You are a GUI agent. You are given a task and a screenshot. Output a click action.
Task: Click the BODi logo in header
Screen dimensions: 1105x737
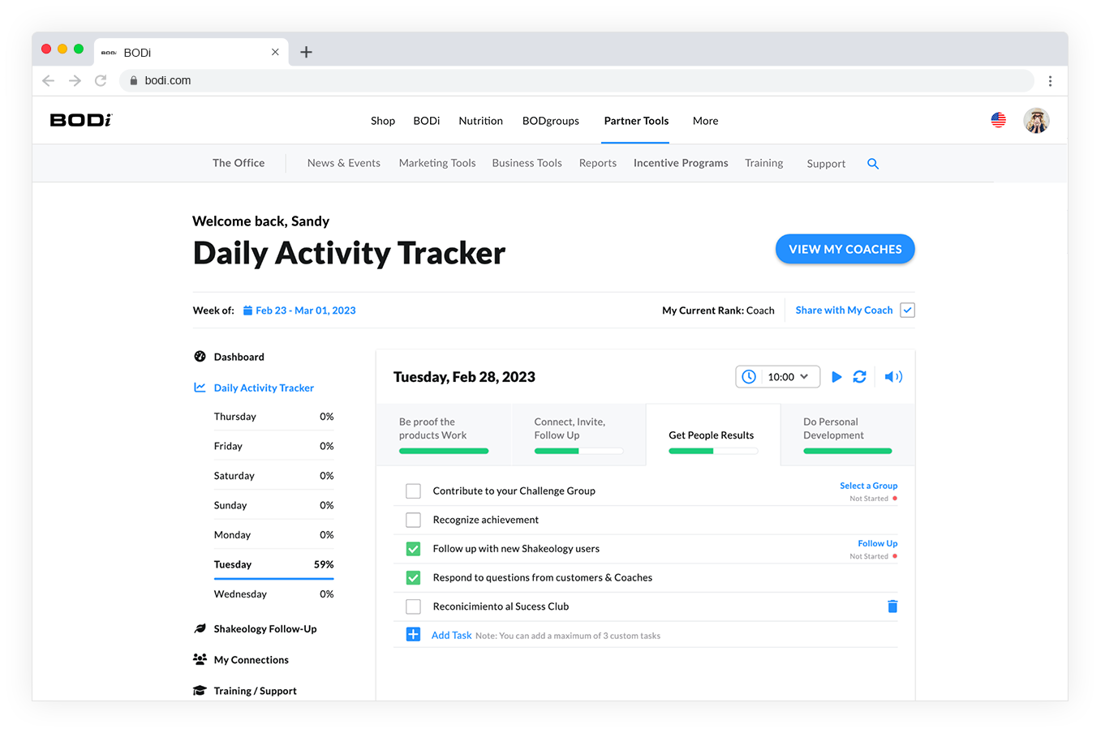[81, 120]
